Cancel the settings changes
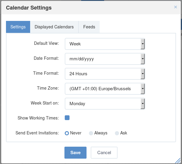Image resolution: width=182 pixels, height=164 pixels. point(104,153)
